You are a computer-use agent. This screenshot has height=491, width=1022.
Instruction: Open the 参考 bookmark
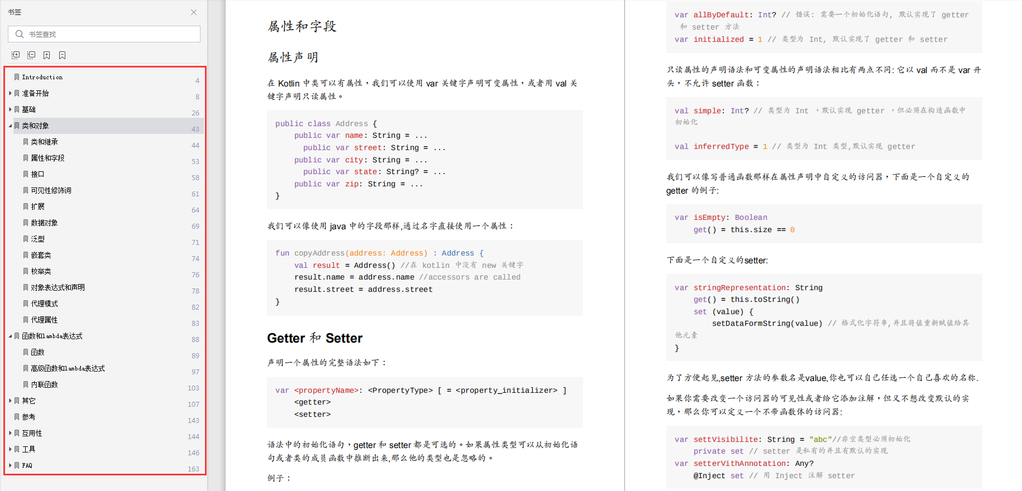29,417
